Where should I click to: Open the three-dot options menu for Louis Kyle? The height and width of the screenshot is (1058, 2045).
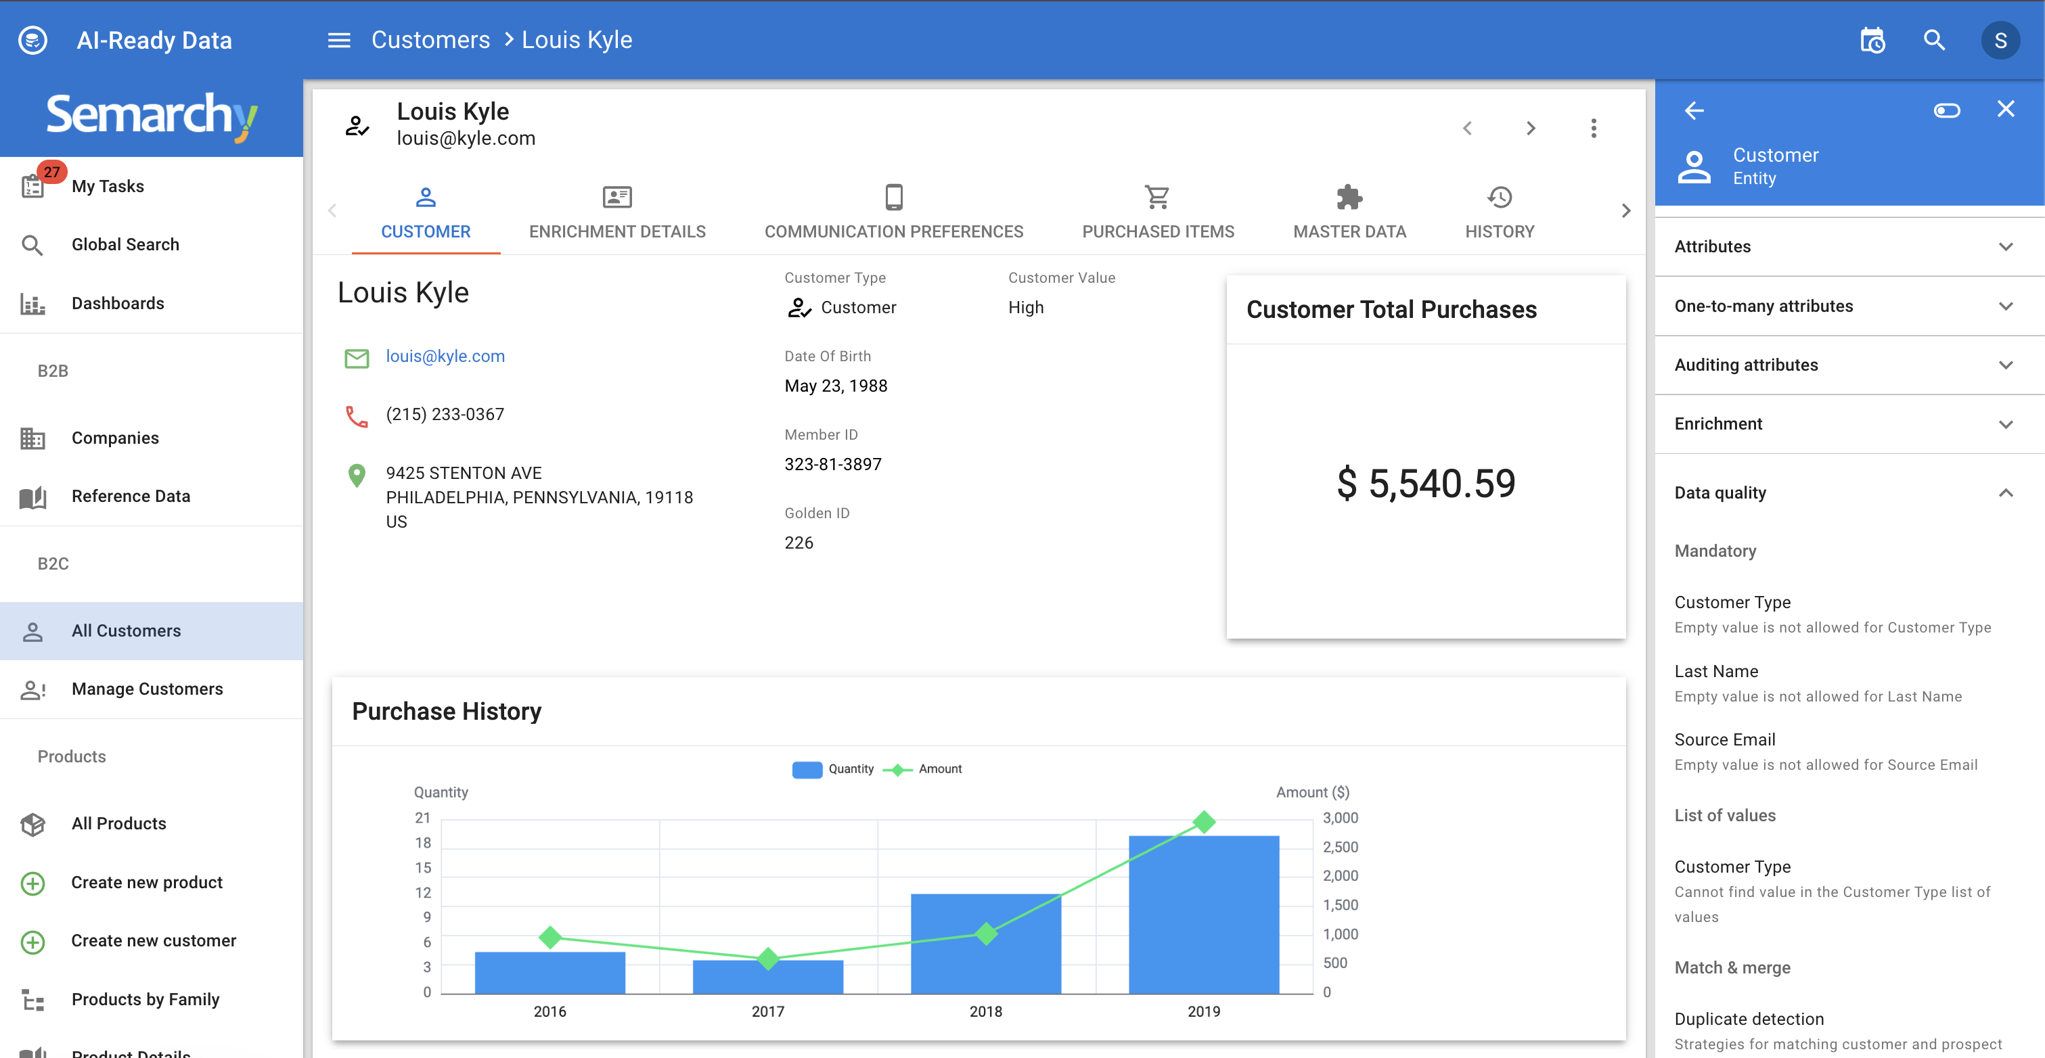(1593, 128)
